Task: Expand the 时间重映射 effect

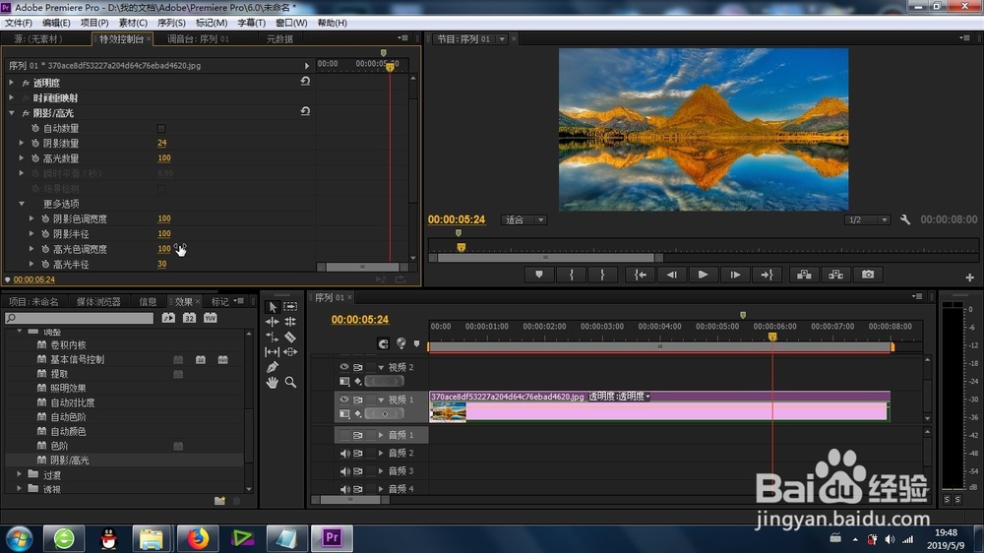Action: tap(11, 98)
